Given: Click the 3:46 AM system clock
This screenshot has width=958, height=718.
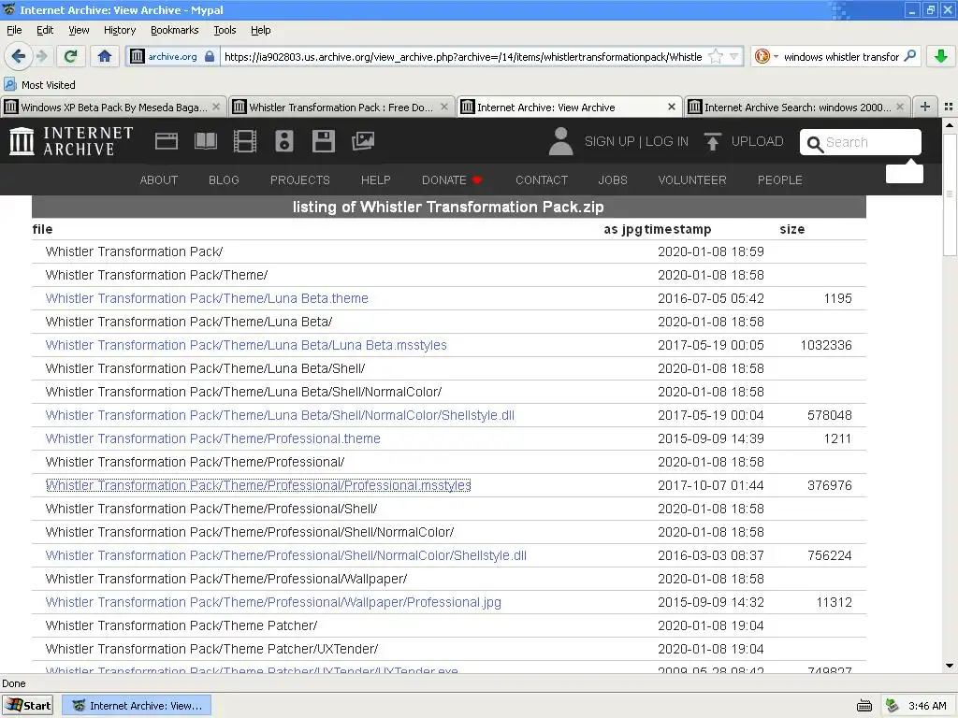Looking at the screenshot, I should [927, 706].
